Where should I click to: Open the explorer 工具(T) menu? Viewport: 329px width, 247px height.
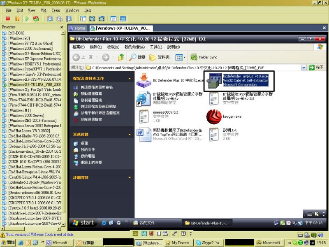(156, 47)
